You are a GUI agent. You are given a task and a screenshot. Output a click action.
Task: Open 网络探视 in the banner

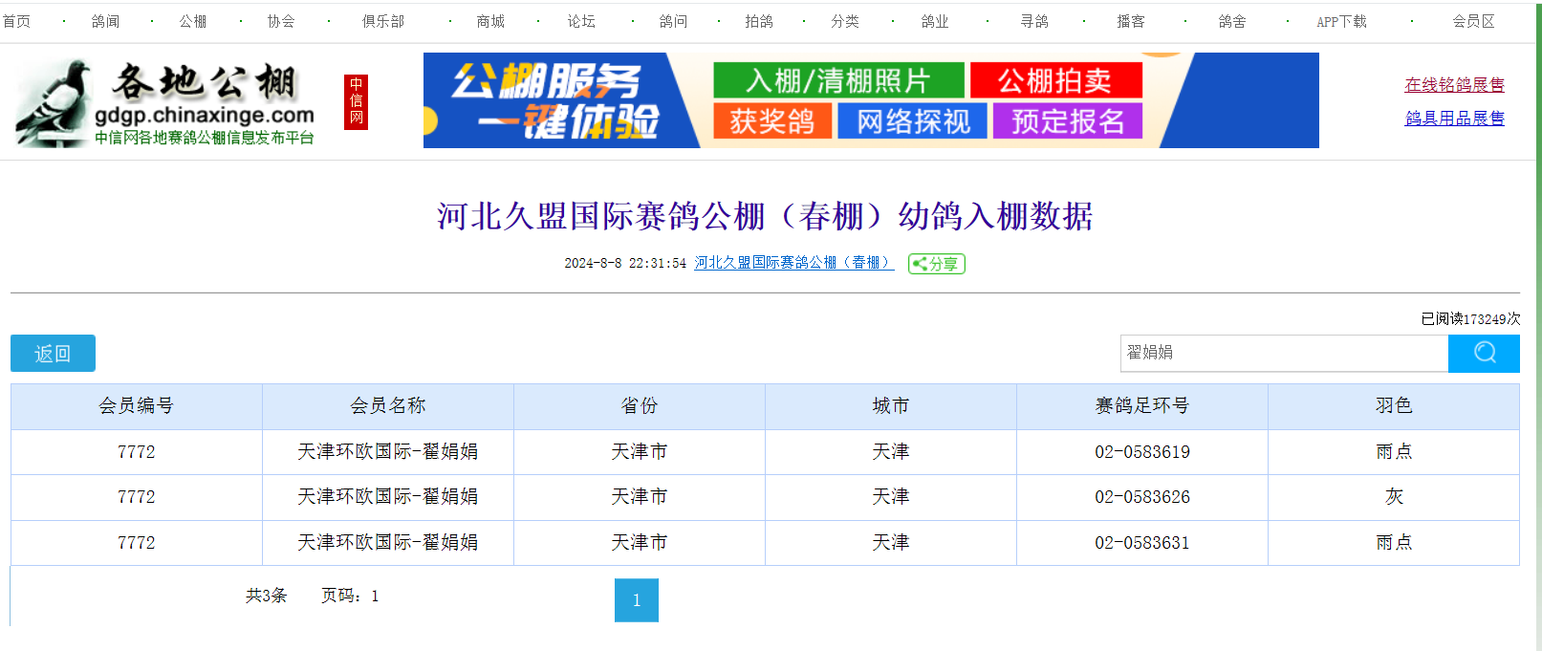pos(912,121)
